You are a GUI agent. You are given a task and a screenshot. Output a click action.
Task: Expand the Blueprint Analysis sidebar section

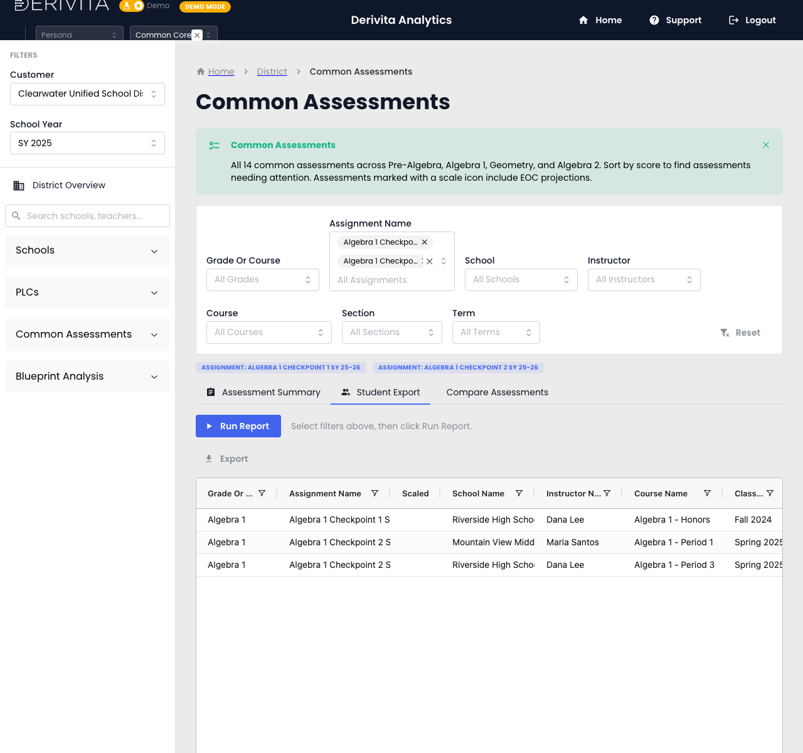tap(87, 376)
